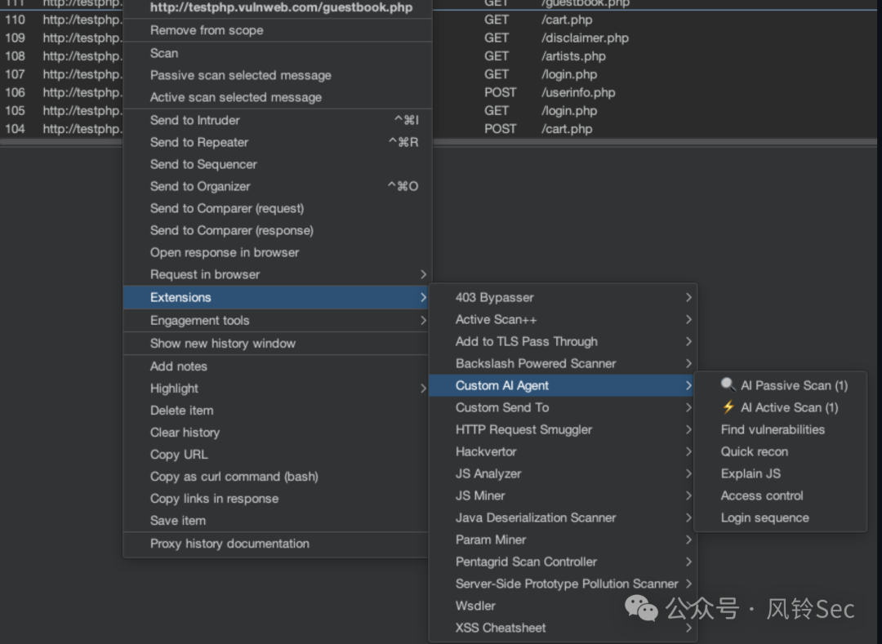Open the Highlight submenu arrow
The height and width of the screenshot is (644, 882).
point(423,389)
